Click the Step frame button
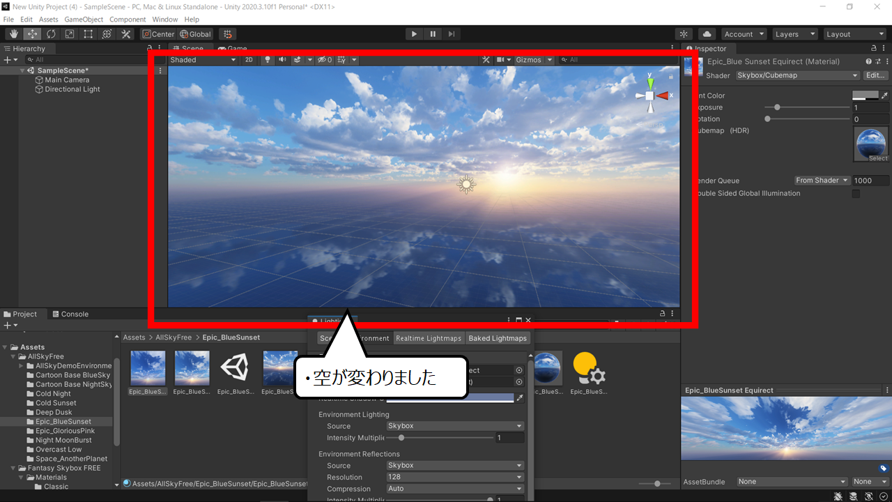 (x=452, y=33)
